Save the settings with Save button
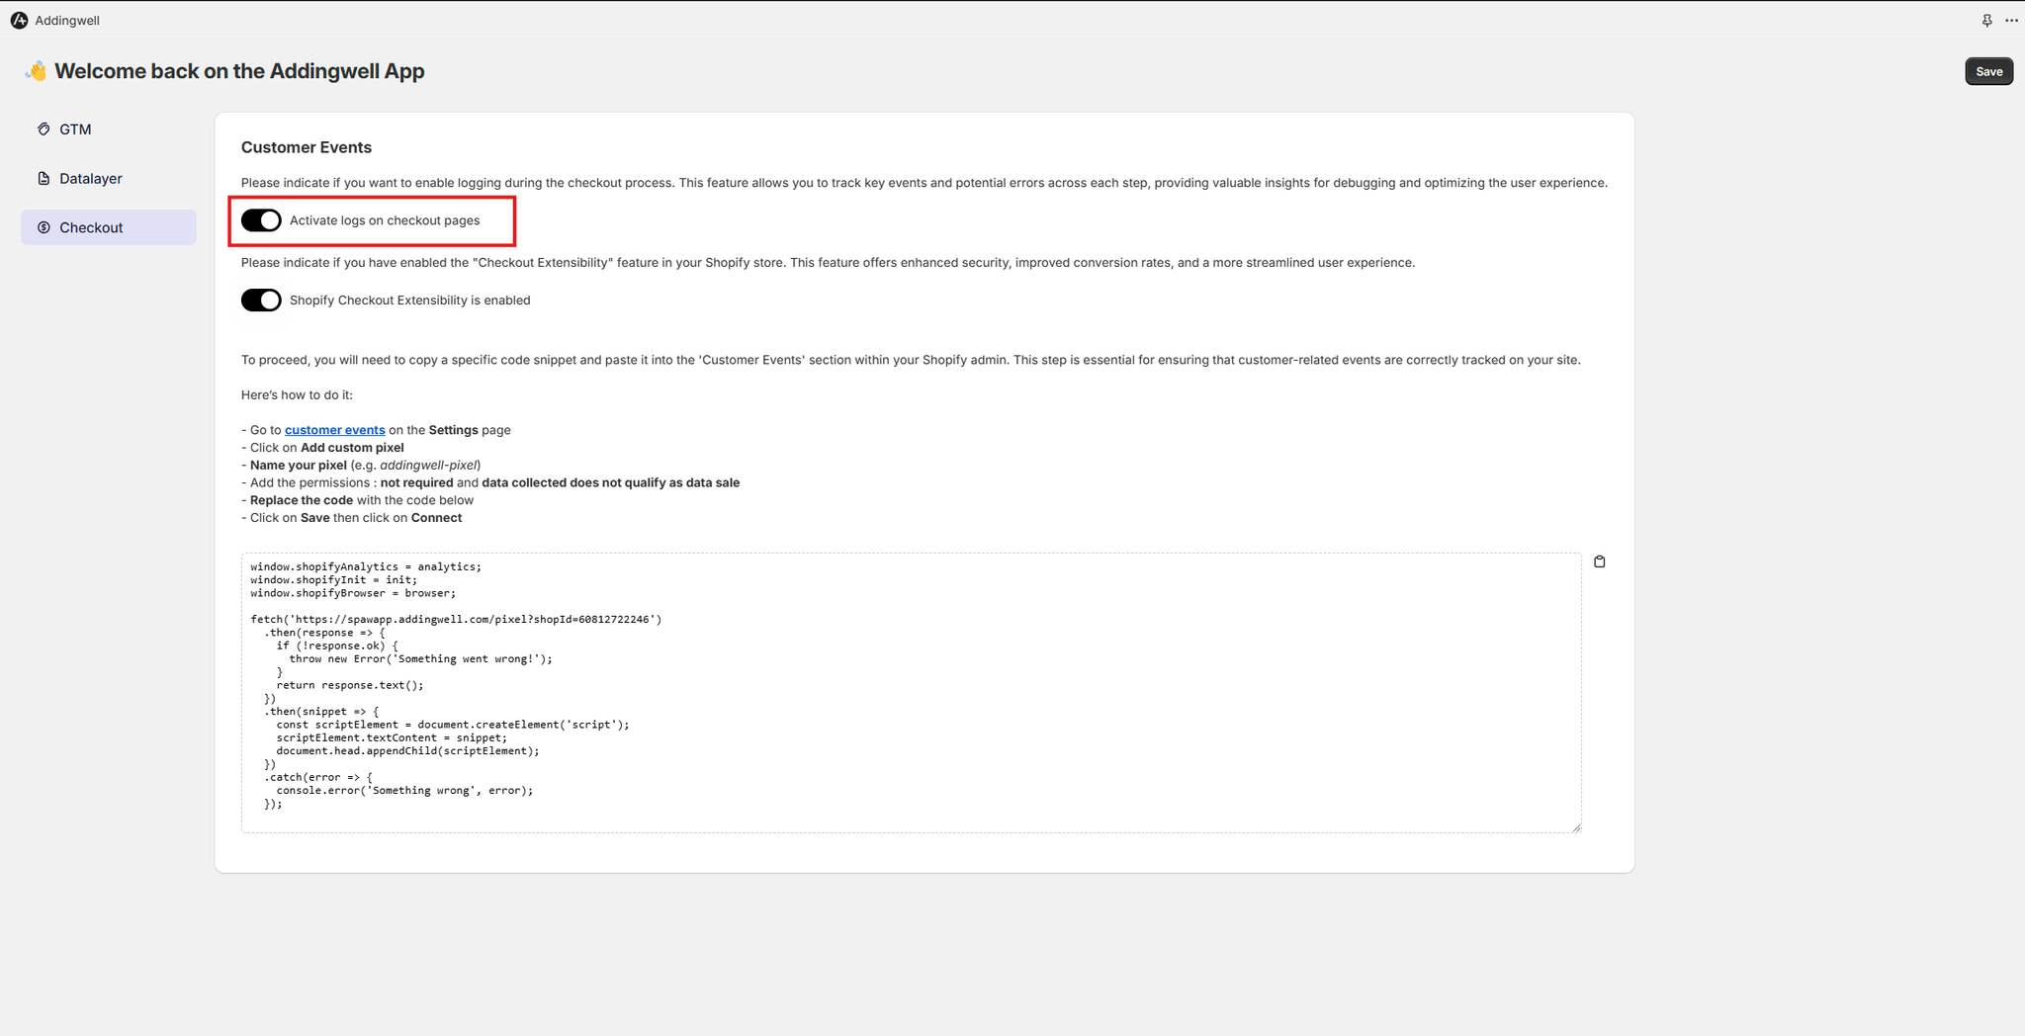This screenshot has width=2025, height=1036. [1988, 71]
